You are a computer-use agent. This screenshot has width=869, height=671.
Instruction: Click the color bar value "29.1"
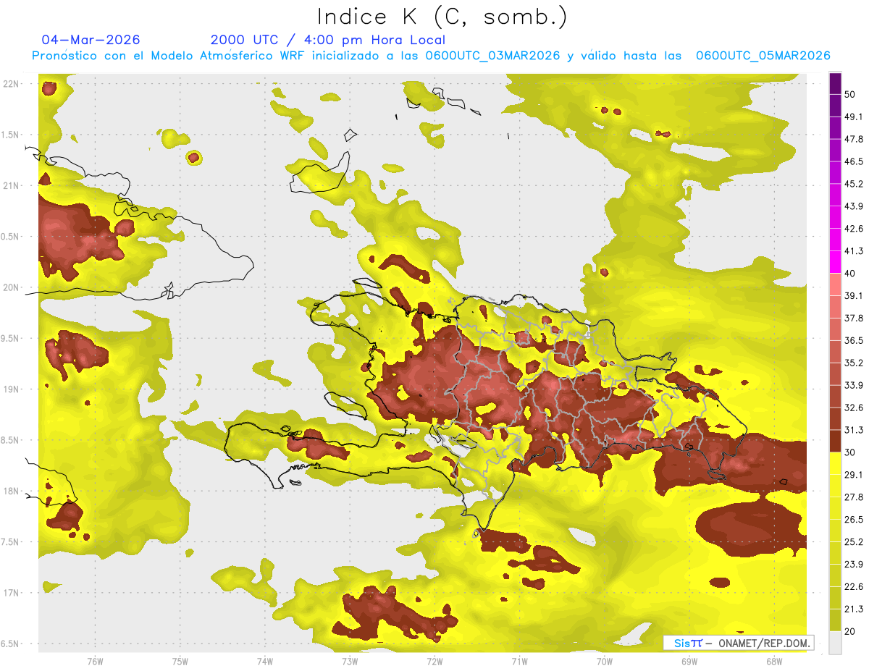click(x=854, y=475)
